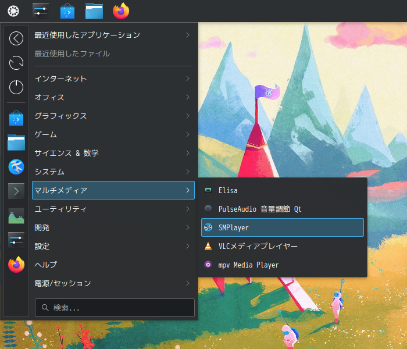The height and width of the screenshot is (349, 407).
Task: Click the magnifier icon in the search box
Action: [45, 308]
